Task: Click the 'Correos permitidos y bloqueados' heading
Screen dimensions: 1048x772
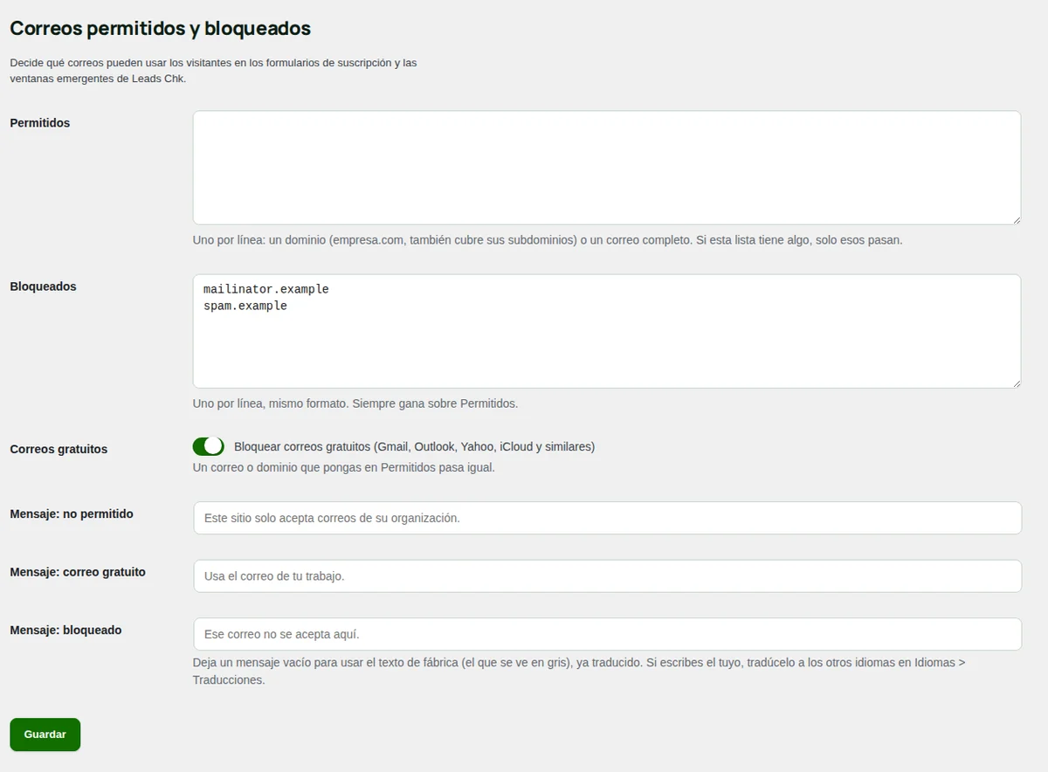Action: (160, 28)
